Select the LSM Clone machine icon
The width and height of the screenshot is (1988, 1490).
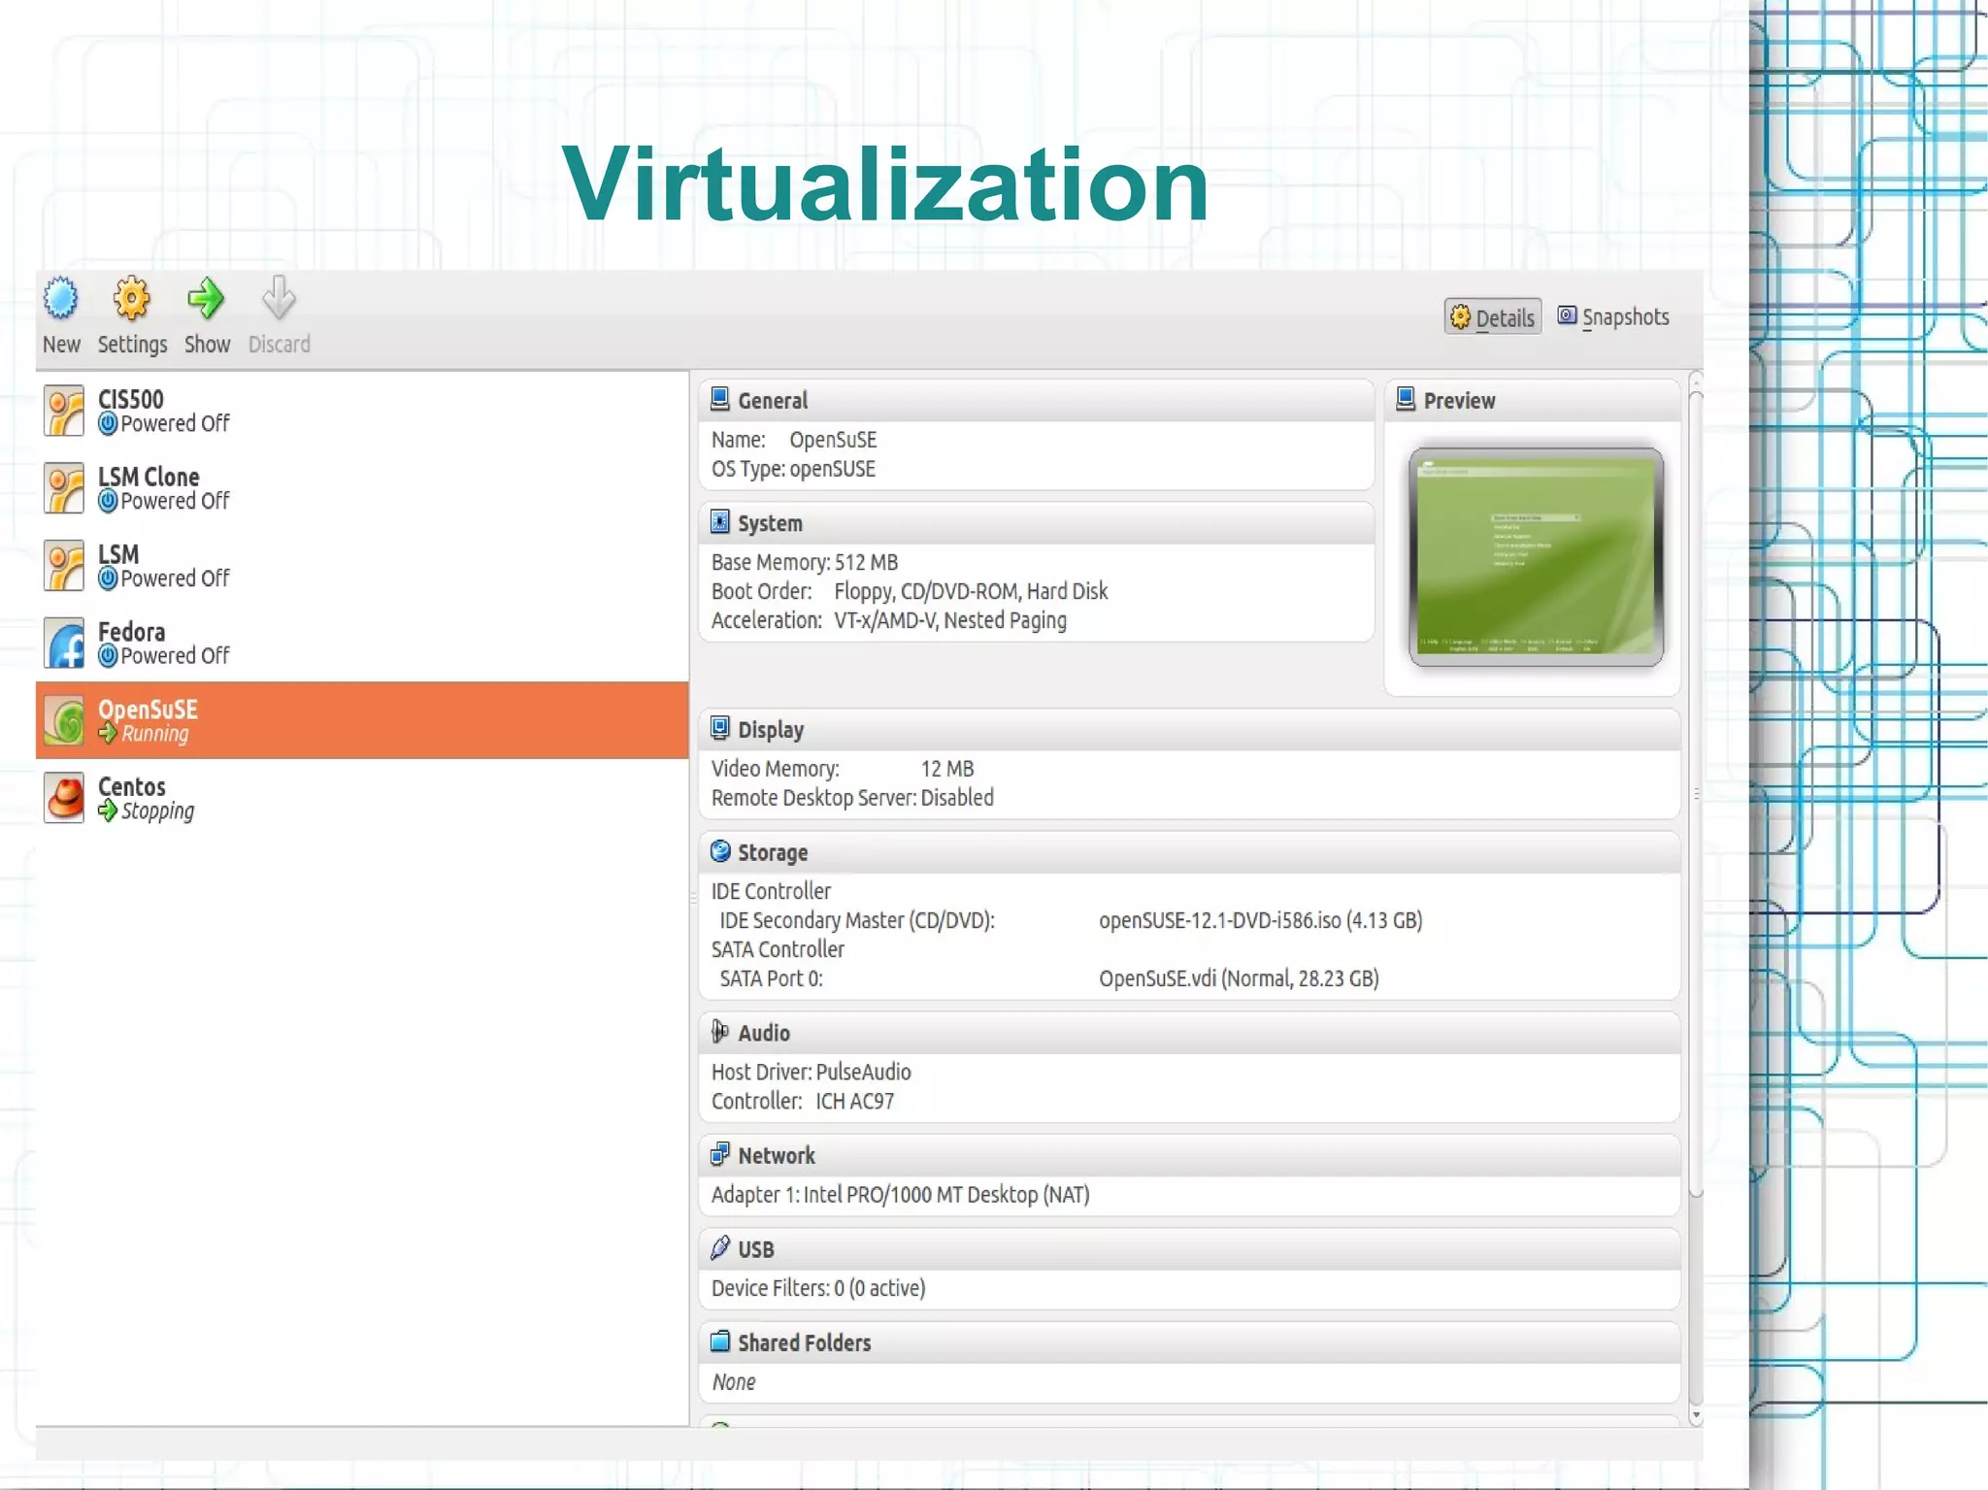(64, 488)
